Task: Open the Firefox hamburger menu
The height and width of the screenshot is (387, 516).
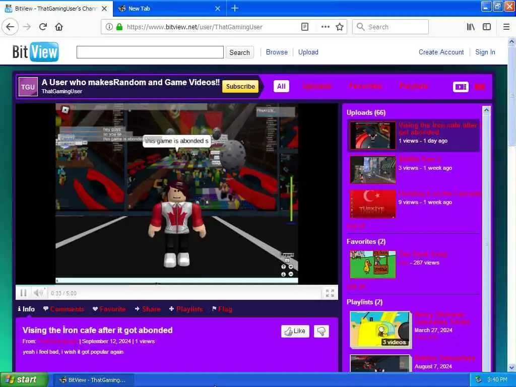Action: [506, 27]
